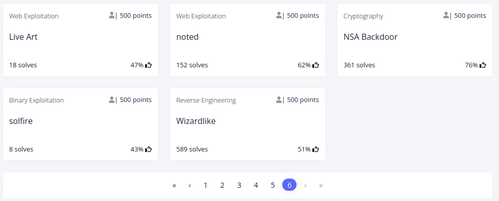Select page 1 in pagination

[205, 185]
